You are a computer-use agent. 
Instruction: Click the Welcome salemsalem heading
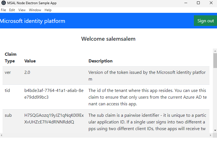[108, 39]
